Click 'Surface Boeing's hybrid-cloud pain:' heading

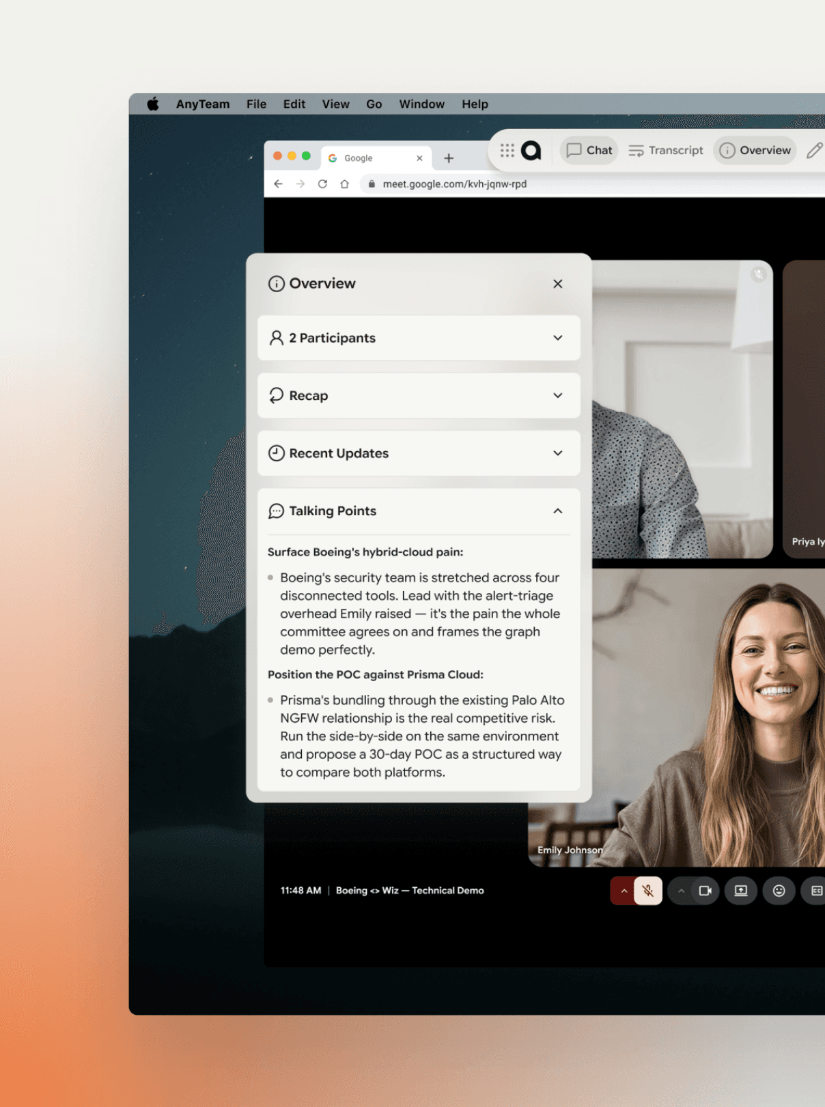coord(365,552)
